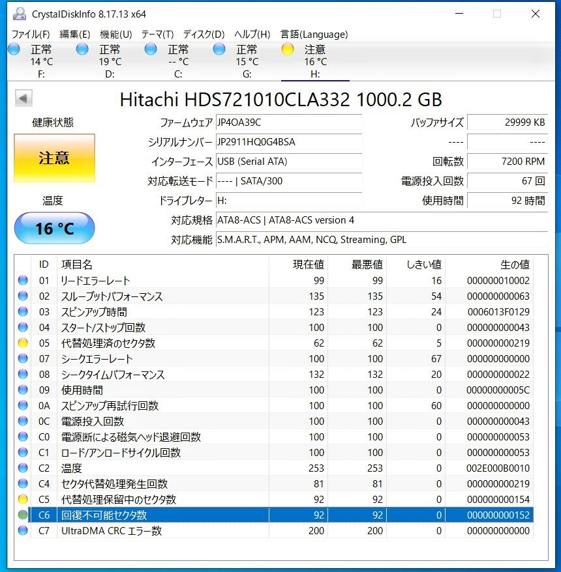
Task: Open the テーマ(T) menu
Action: pyautogui.click(x=157, y=35)
